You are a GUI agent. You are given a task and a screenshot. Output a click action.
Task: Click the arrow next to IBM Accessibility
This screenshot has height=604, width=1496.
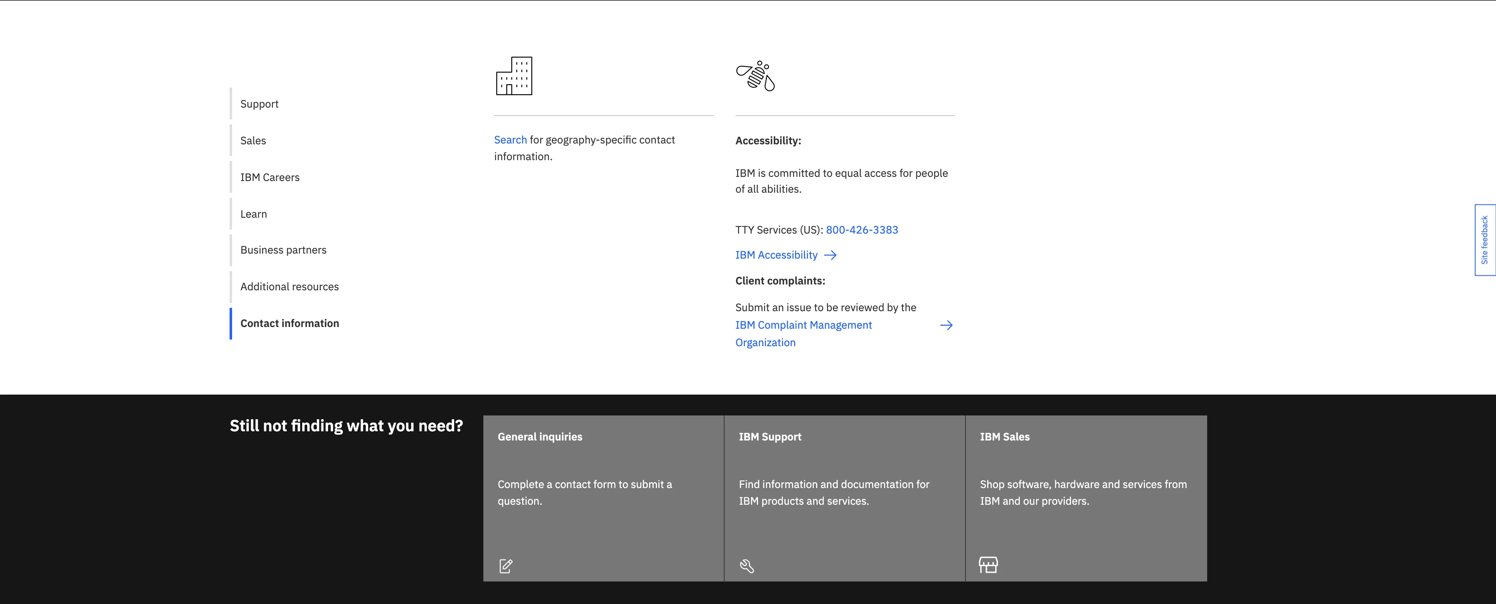pyautogui.click(x=831, y=255)
